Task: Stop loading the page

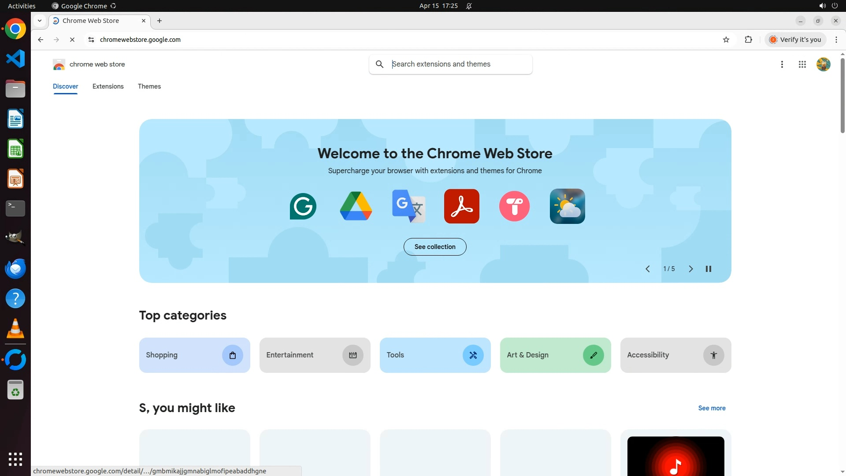Action: (72, 40)
